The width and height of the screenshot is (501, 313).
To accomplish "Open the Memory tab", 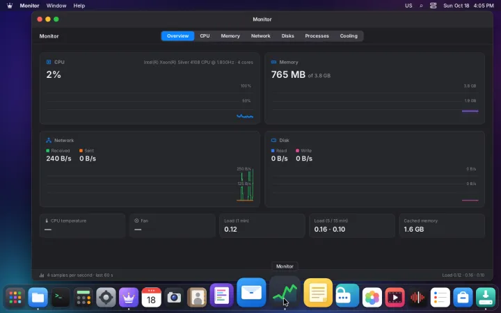I will point(230,35).
